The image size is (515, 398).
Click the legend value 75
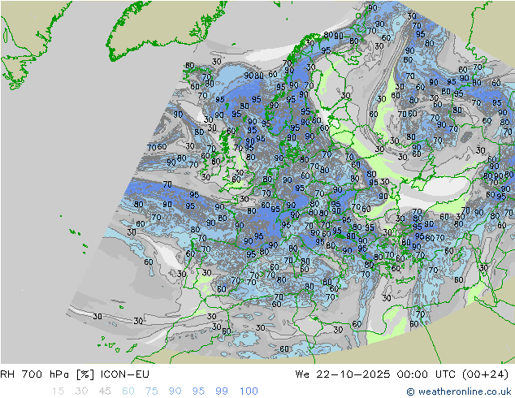coord(151,391)
